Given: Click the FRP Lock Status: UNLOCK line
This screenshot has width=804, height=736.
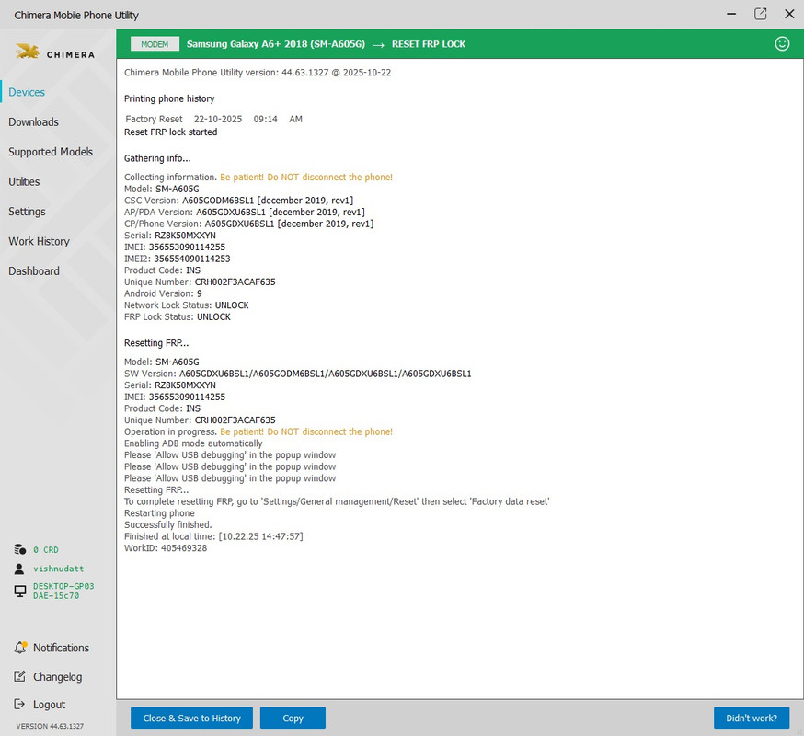Looking at the screenshot, I should pos(178,317).
